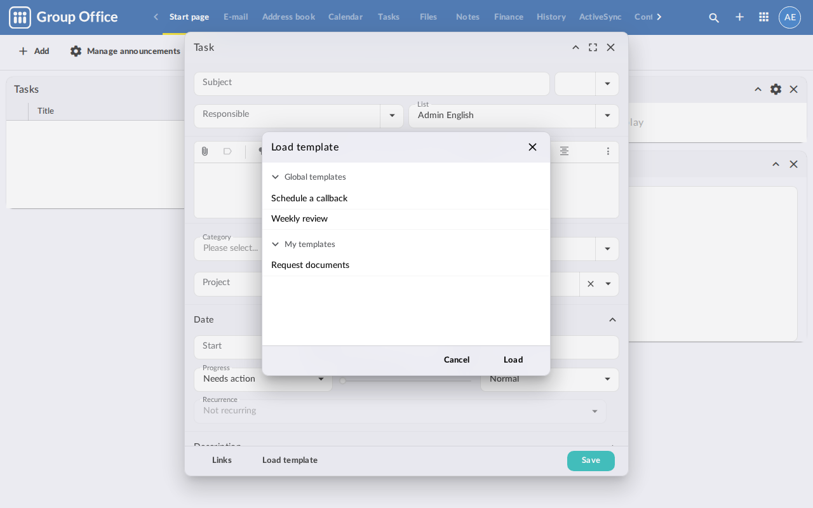Toggle fullscreen for the Task dialog
The image size is (813, 508).
point(593,48)
